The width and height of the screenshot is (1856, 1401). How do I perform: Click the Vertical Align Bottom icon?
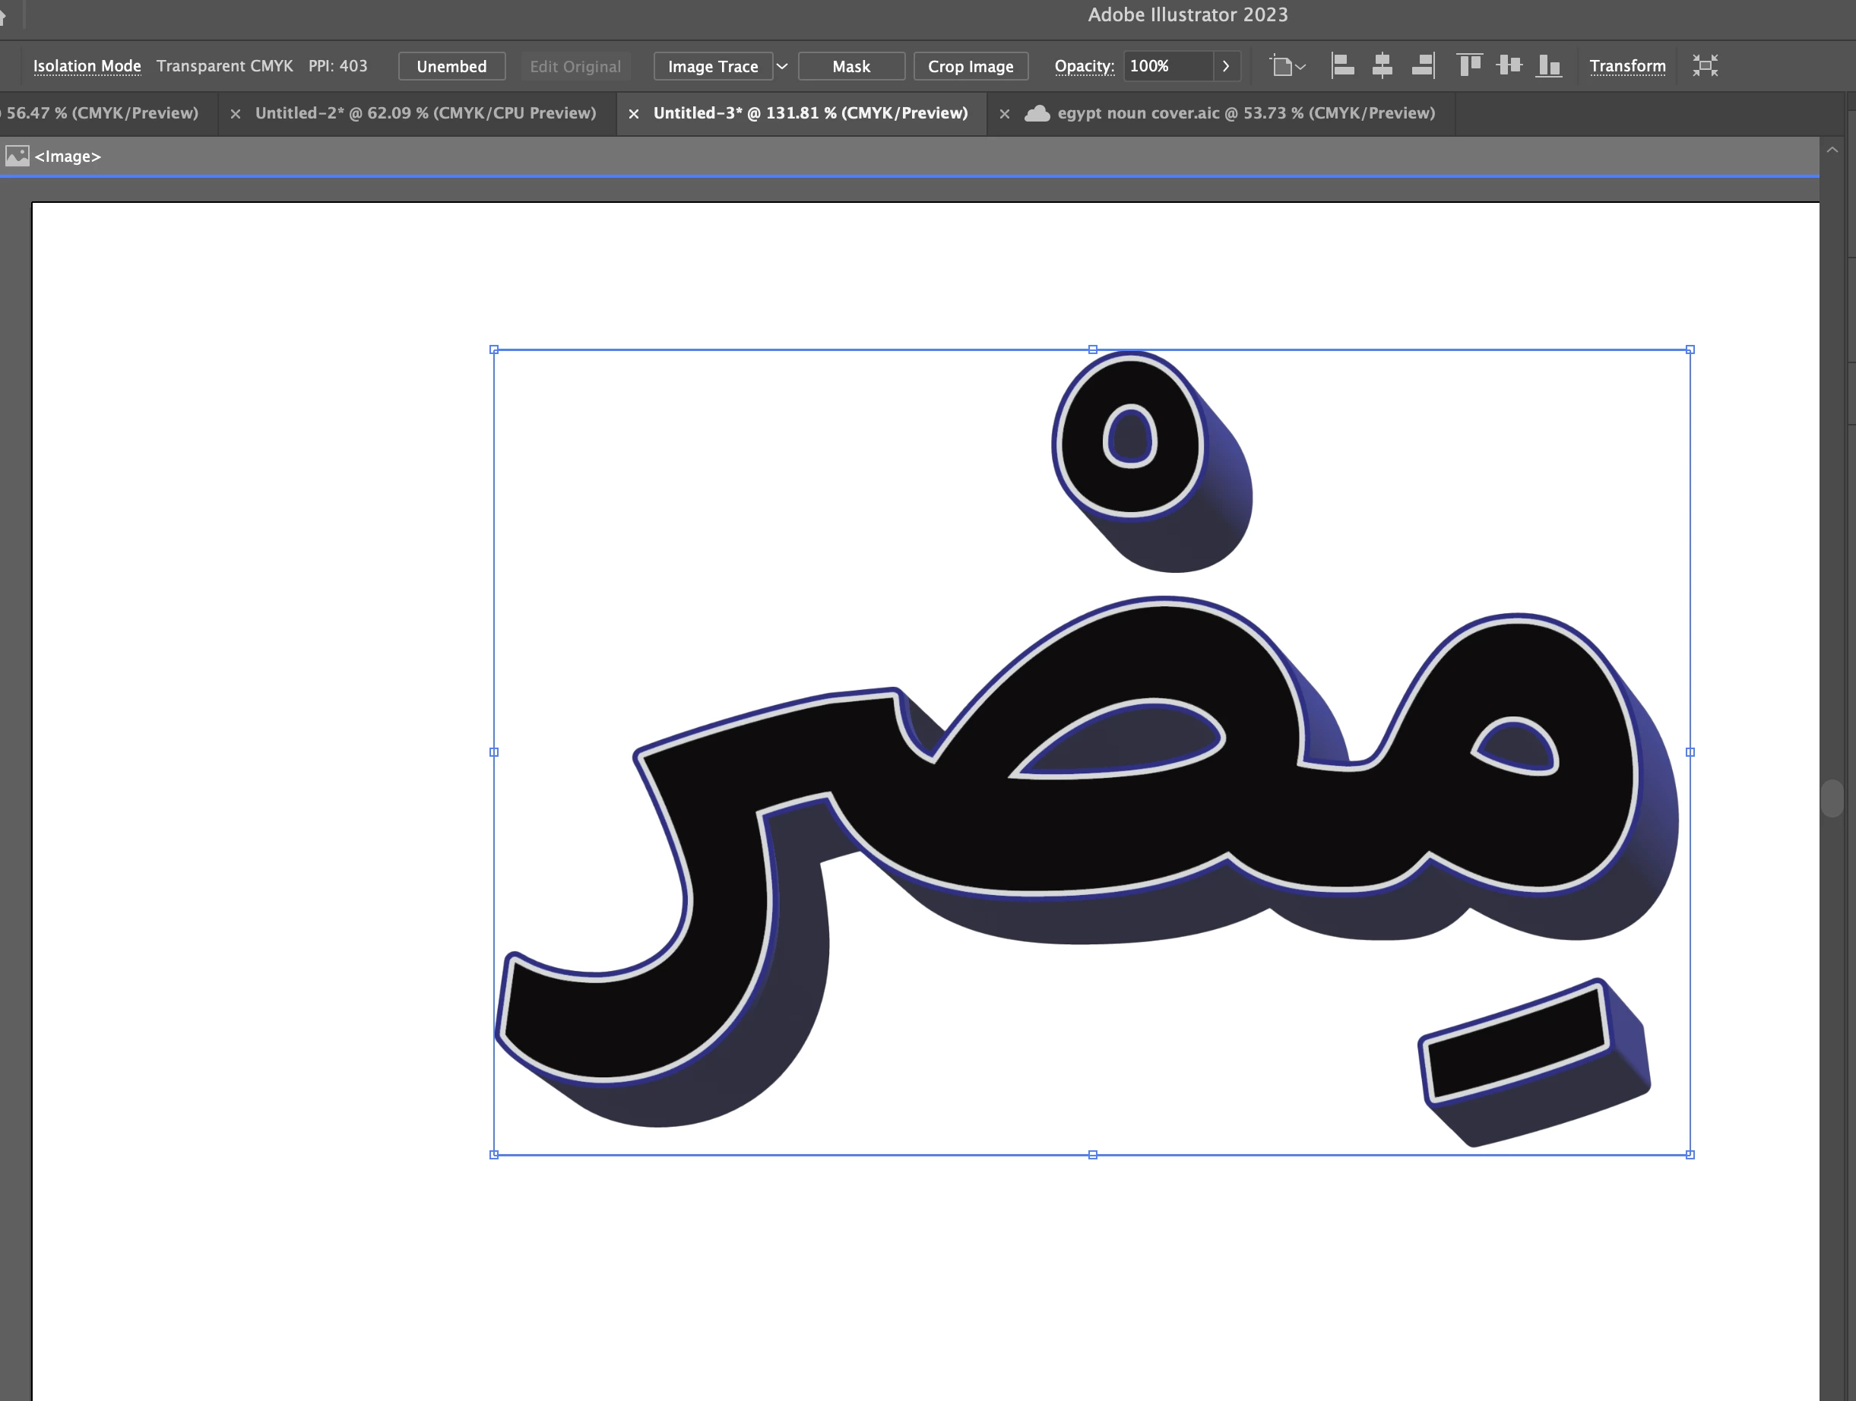1548,65
